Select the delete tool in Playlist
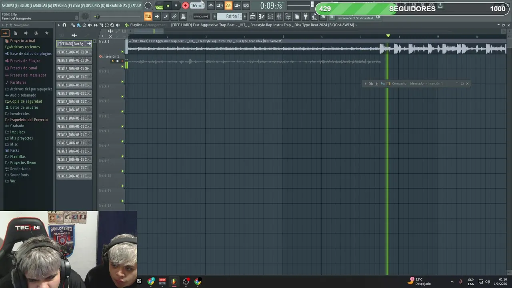The image size is (512, 288). click(x=84, y=25)
